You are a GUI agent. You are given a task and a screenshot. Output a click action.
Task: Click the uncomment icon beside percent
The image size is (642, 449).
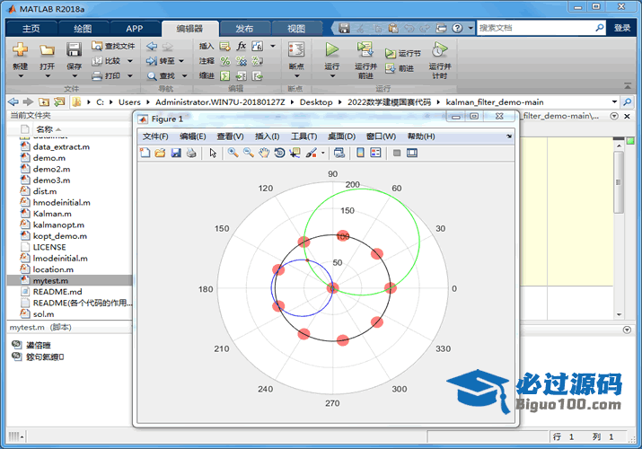[242, 61]
